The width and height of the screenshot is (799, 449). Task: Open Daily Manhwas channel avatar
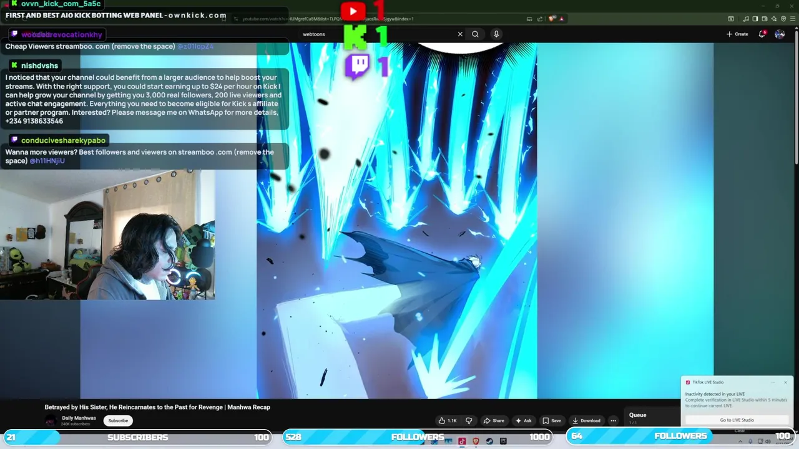pos(51,421)
